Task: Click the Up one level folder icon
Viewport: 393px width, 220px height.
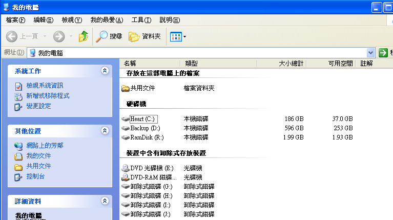Action: pyautogui.click(x=83, y=36)
